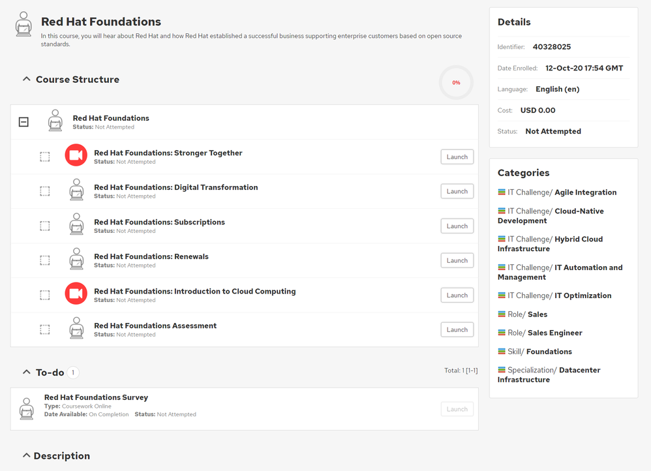
Task: Launch the Digital Transformation module
Action: (x=457, y=191)
